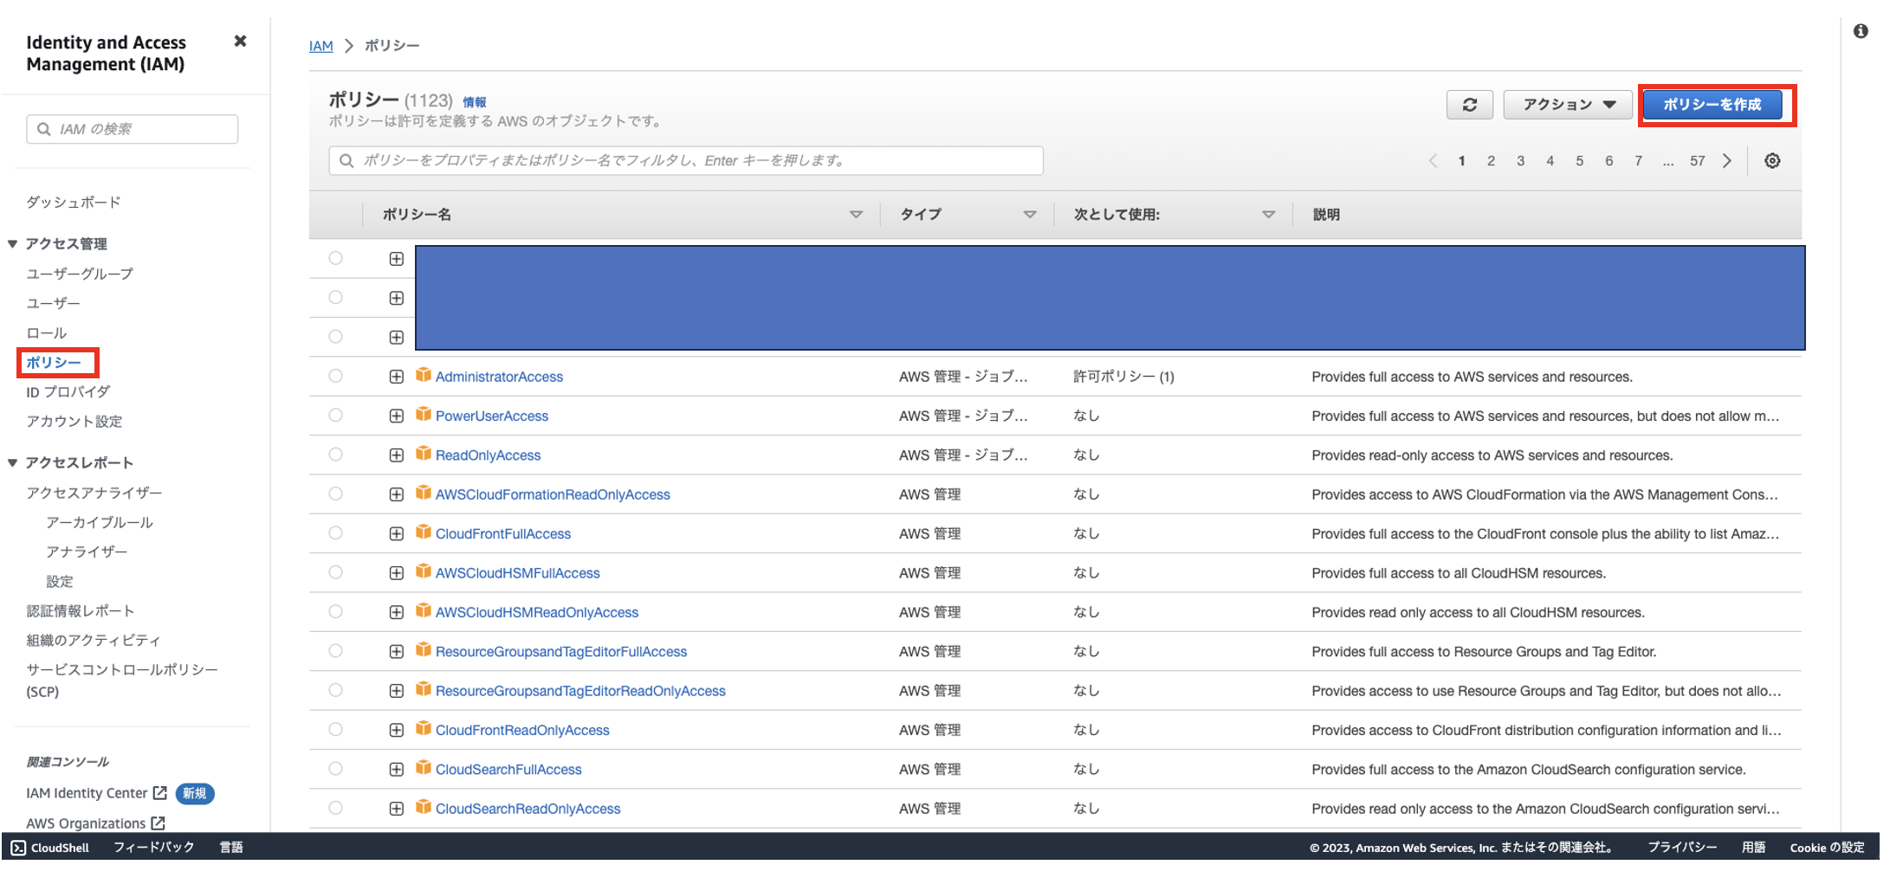1890x871 pixels.
Task: Click the AWSCloudHSMReadOnlyAccess policy box icon
Action: click(x=424, y=611)
